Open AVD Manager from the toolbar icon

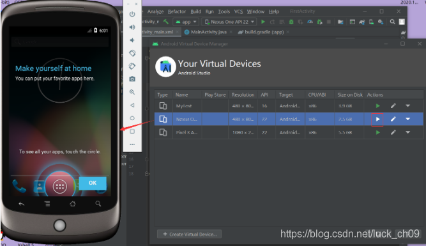point(371,22)
